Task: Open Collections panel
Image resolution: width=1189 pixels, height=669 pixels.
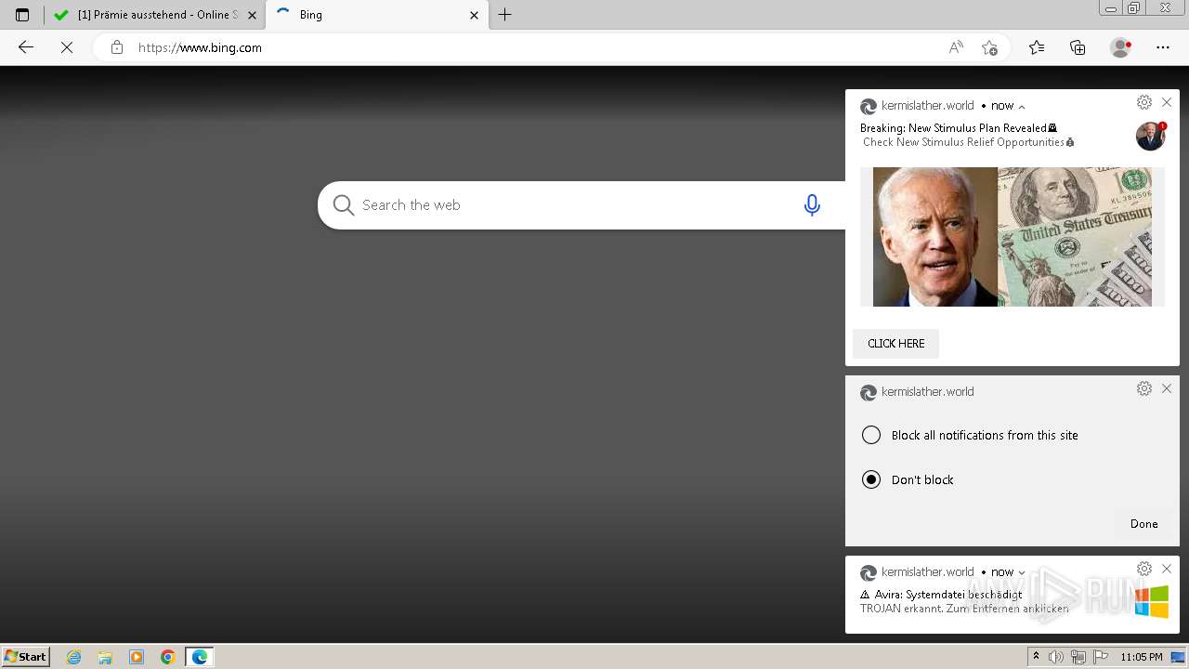Action: tap(1078, 47)
